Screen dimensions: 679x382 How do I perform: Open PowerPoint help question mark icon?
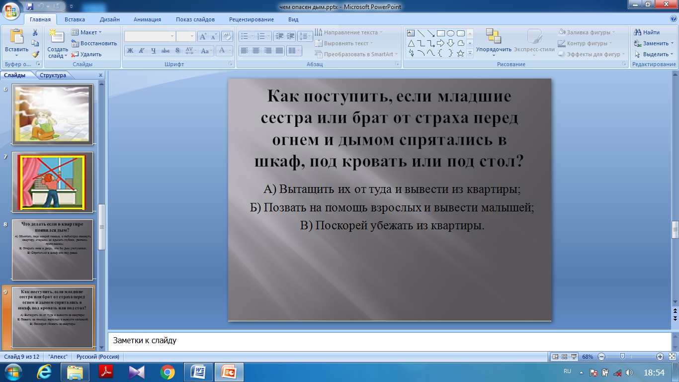point(674,19)
